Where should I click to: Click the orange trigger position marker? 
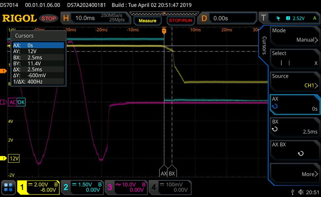point(164,31)
